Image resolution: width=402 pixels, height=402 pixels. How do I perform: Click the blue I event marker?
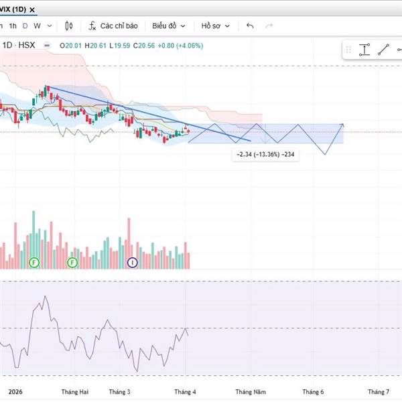coord(133,263)
